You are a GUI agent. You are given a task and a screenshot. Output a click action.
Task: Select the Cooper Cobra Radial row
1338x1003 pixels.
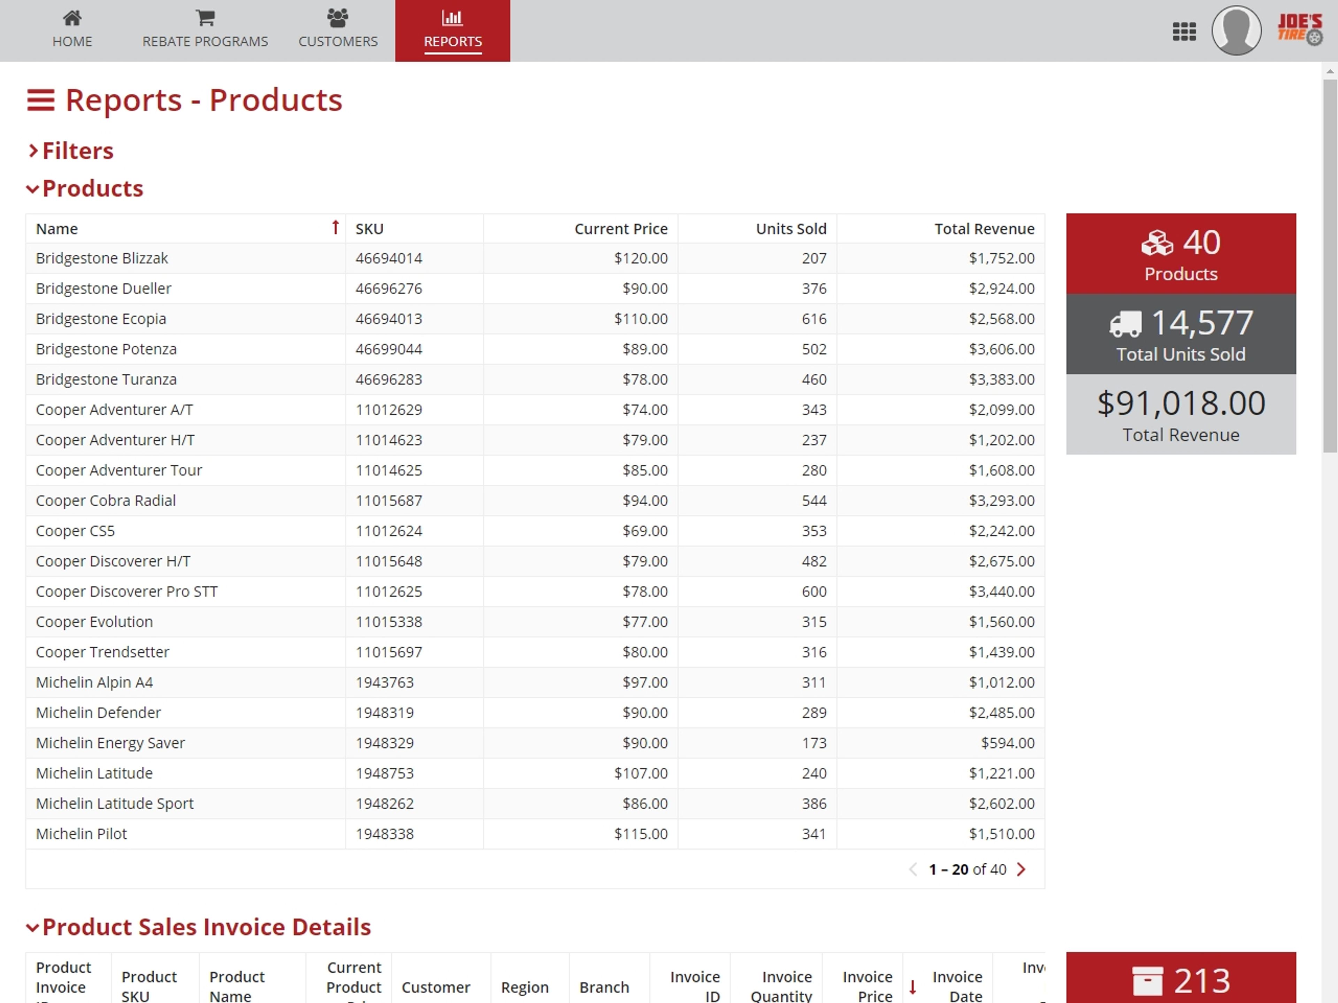pyautogui.click(x=535, y=500)
